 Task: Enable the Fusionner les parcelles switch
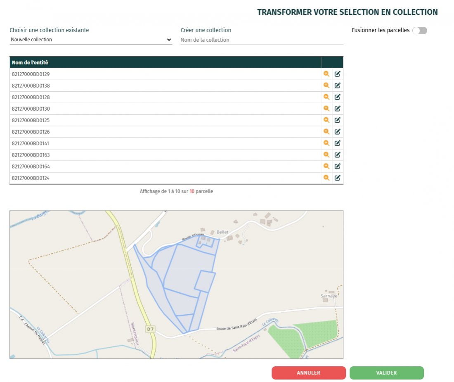[x=419, y=31]
